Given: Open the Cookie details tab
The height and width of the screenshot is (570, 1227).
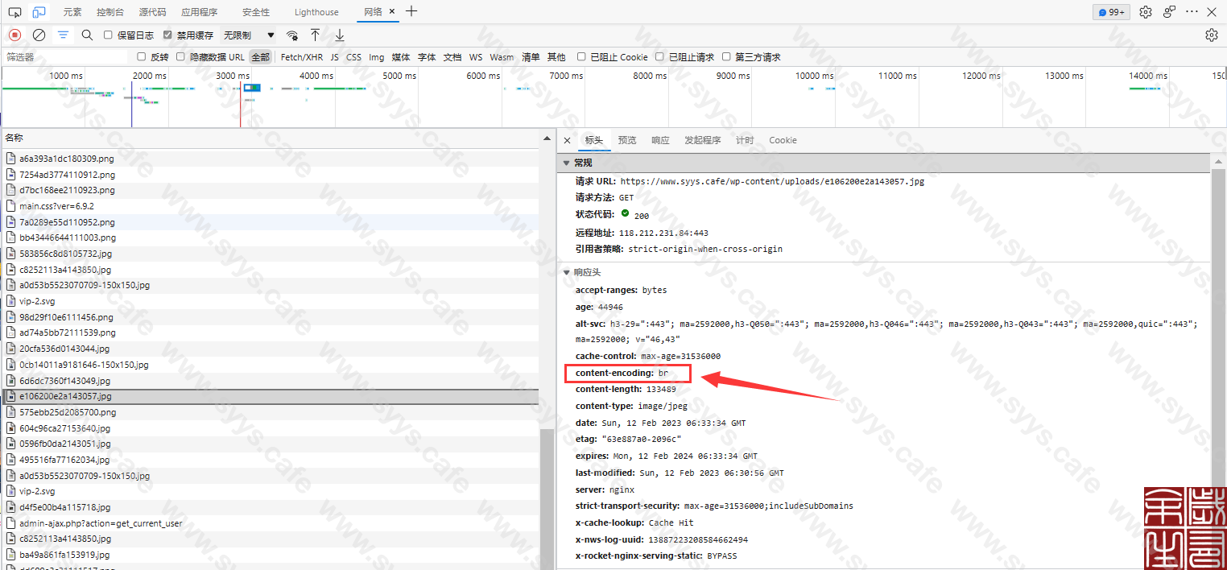Looking at the screenshot, I should coord(783,140).
